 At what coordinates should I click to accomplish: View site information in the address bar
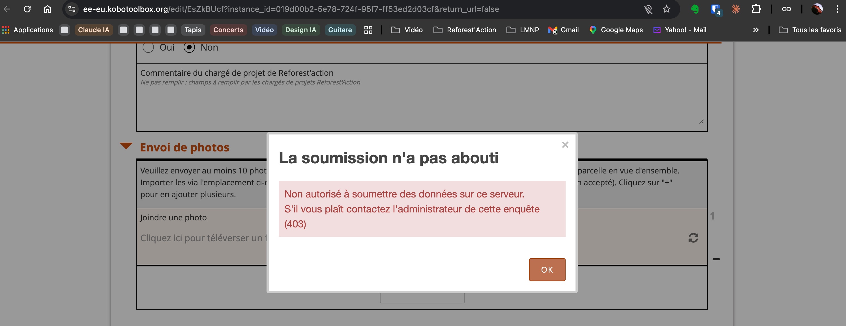coord(72,9)
